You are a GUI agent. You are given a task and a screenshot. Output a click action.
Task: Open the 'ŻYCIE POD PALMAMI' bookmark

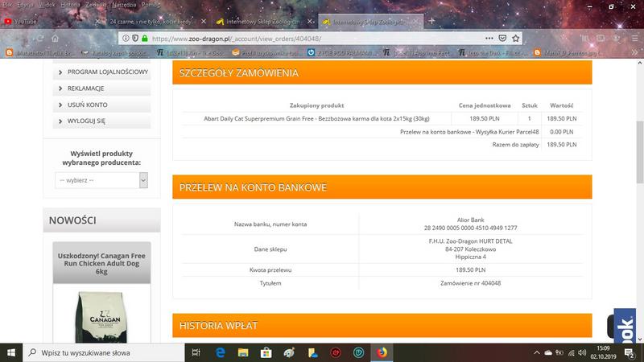click(342, 52)
